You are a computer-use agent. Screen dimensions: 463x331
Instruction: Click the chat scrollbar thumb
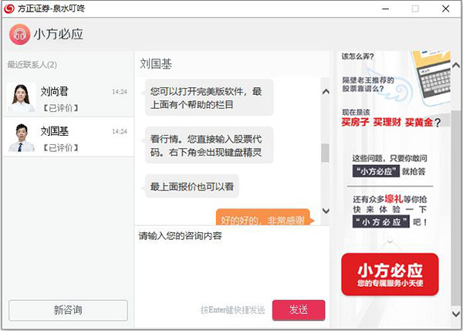[x=326, y=153]
